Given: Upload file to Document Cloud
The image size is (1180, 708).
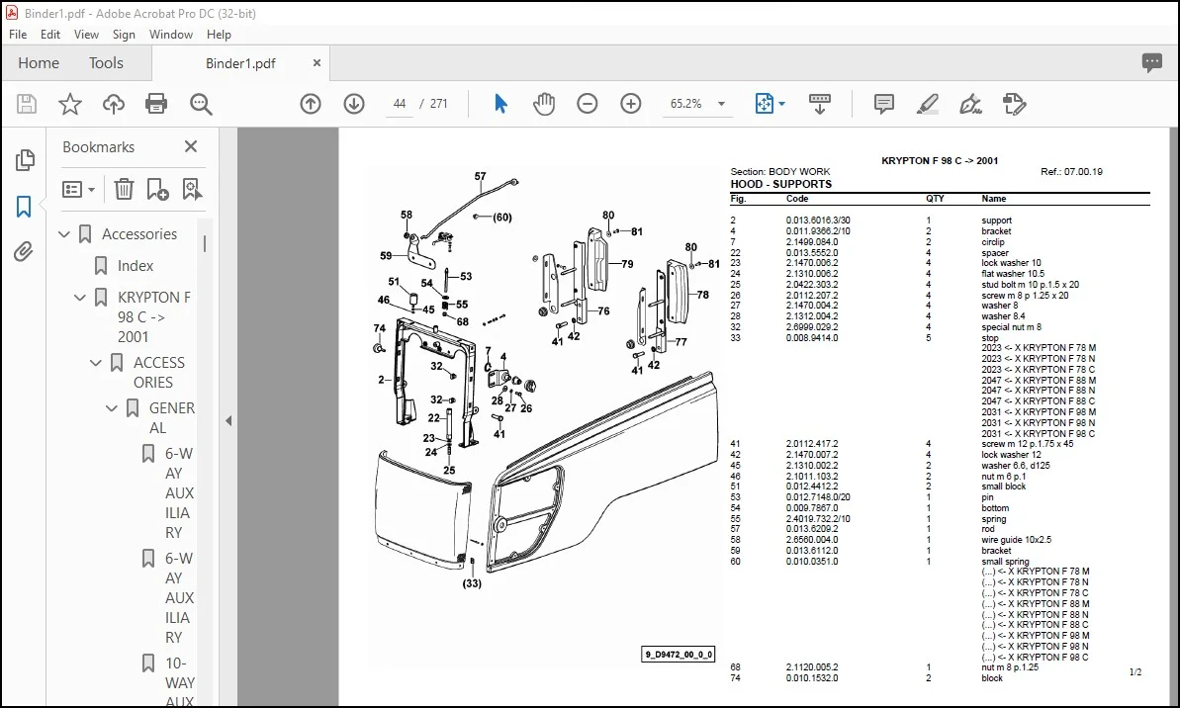Looking at the screenshot, I should [x=114, y=104].
